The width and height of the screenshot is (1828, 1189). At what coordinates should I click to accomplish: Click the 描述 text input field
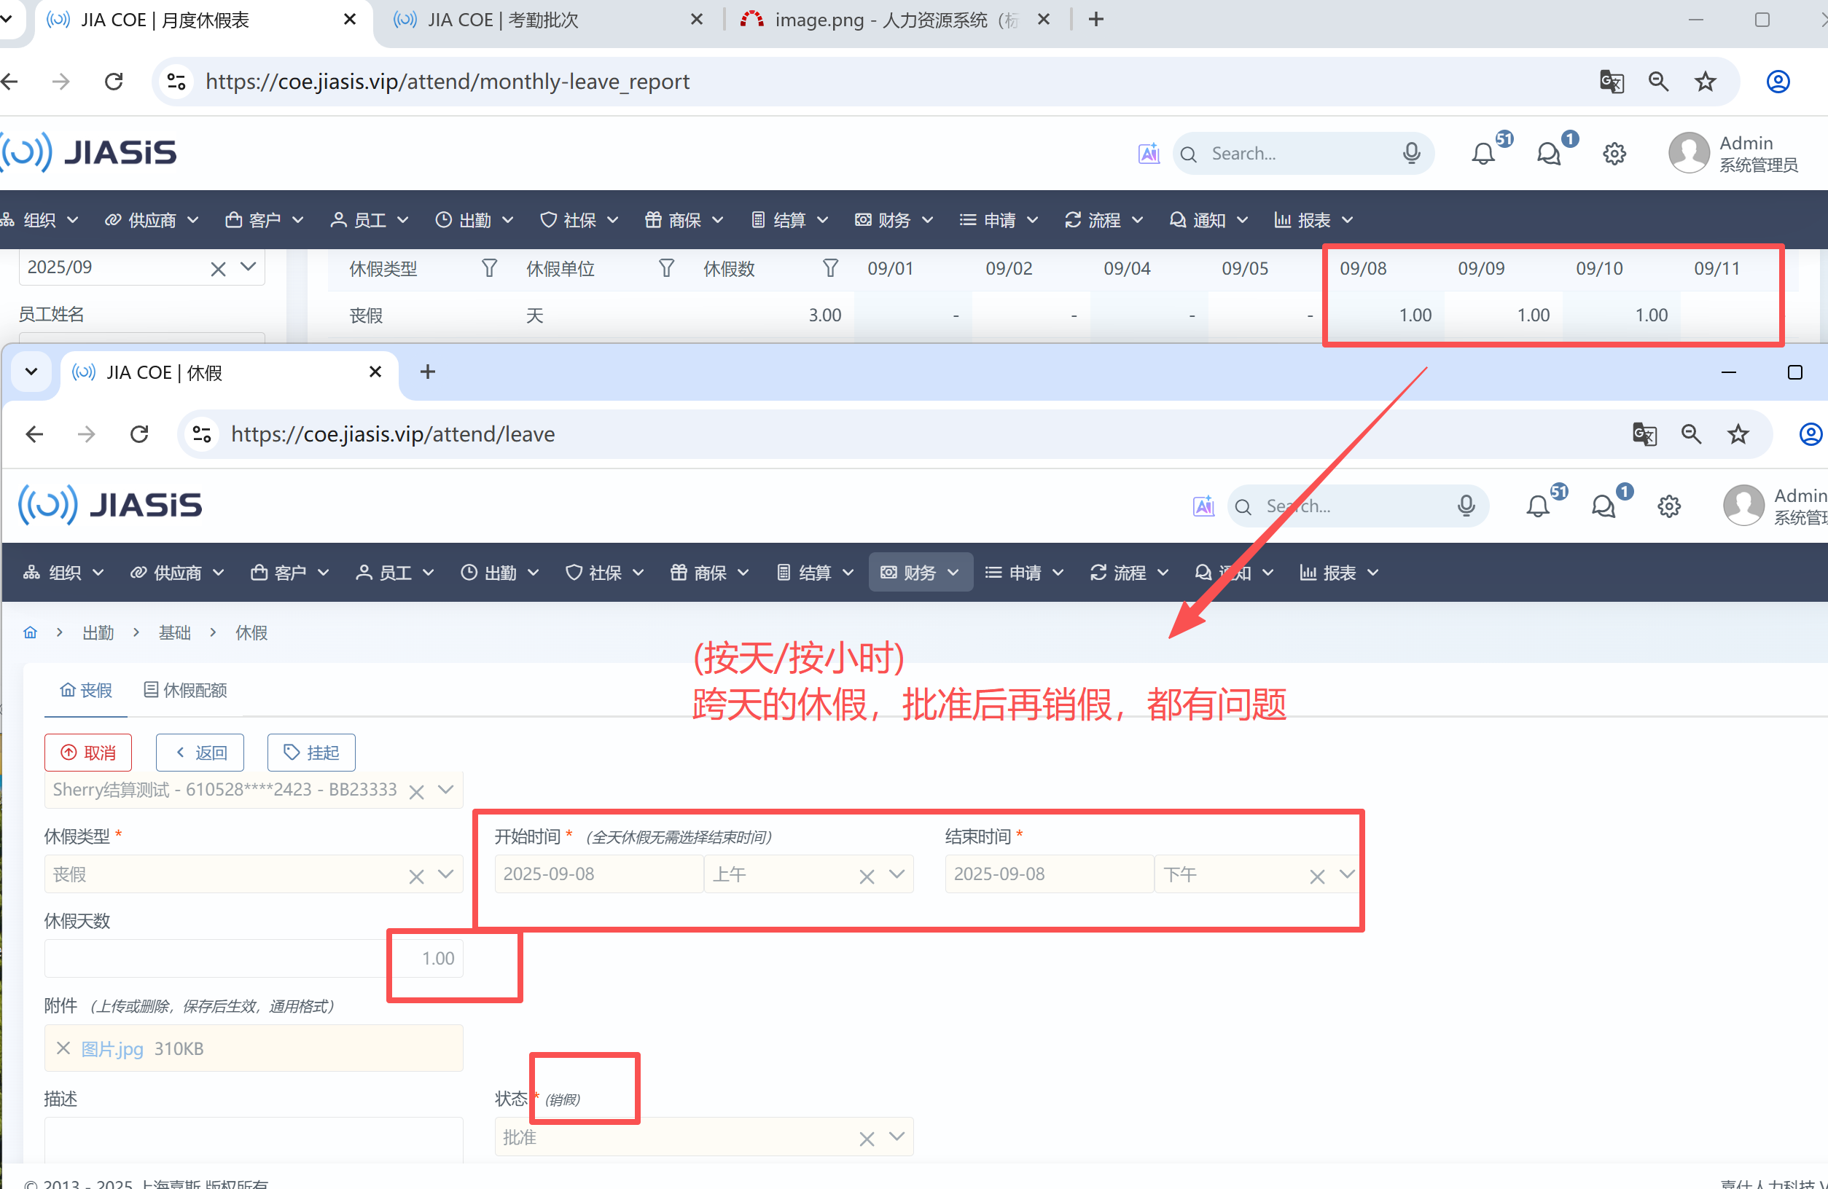pos(254,1140)
